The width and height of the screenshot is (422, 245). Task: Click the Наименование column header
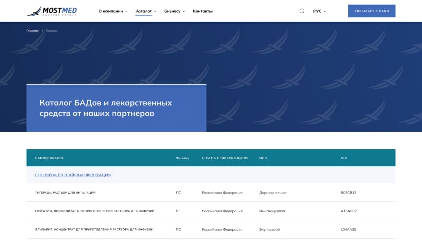(49, 158)
